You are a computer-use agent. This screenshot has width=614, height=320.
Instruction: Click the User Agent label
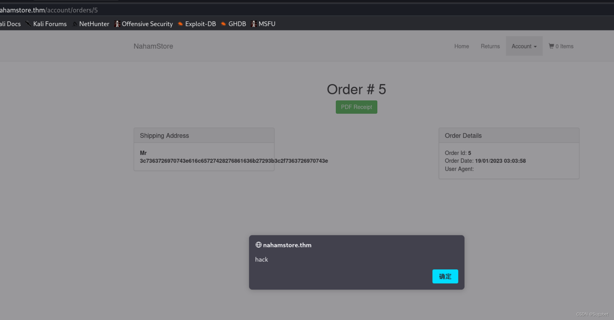point(459,169)
